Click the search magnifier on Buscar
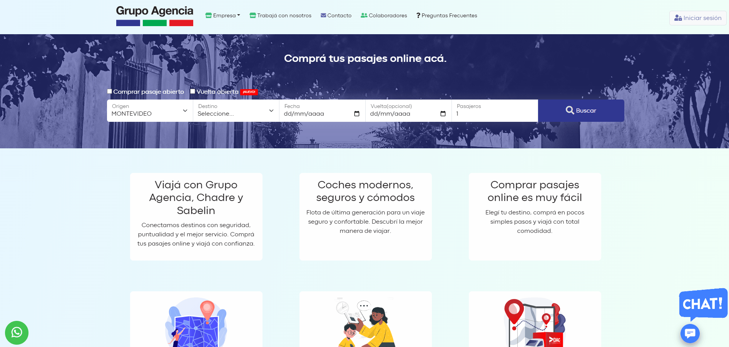The width and height of the screenshot is (729, 347). tap(570, 110)
